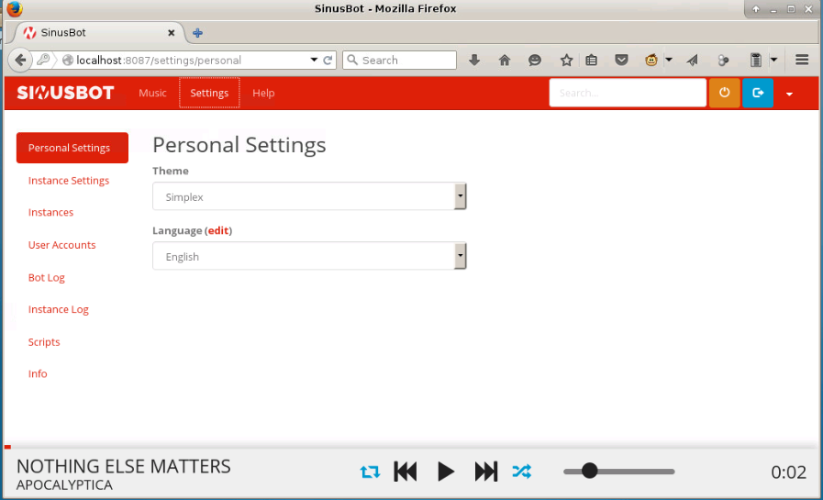
Task: Toggle the repeat playback icon
Action: 370,472
